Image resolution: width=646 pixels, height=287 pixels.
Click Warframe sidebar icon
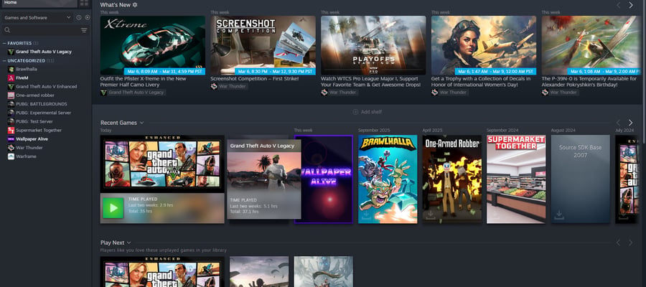[11, 156]
